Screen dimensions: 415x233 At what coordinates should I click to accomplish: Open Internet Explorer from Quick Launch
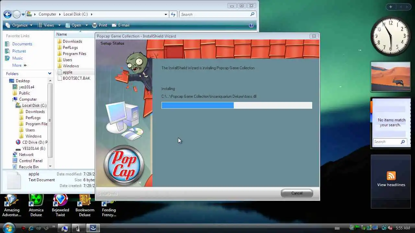click(x=31, y=228)
